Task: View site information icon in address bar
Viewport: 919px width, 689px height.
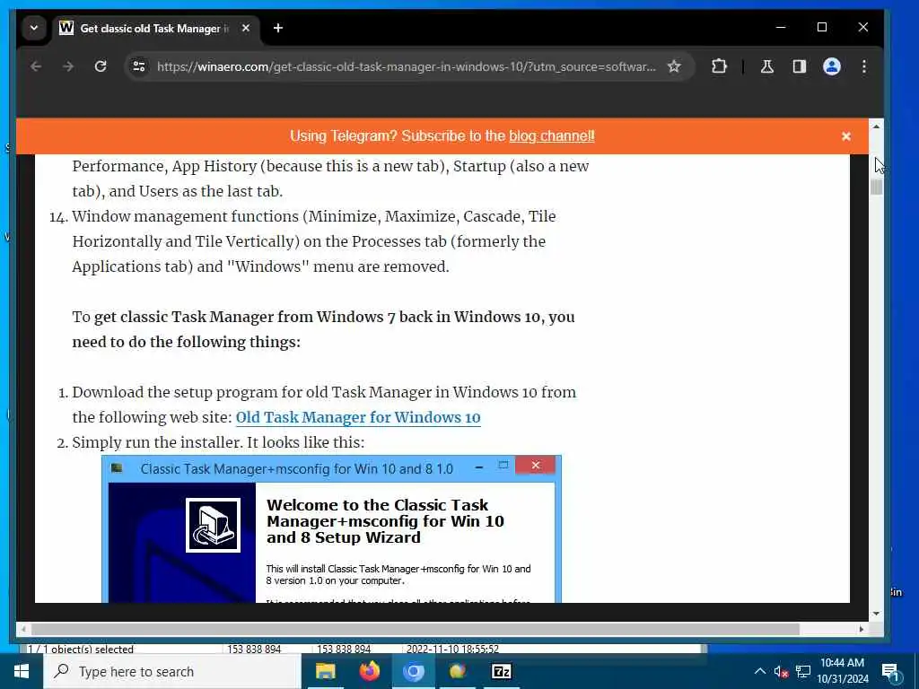Action: pyautogui.click(x=139, y=66)
